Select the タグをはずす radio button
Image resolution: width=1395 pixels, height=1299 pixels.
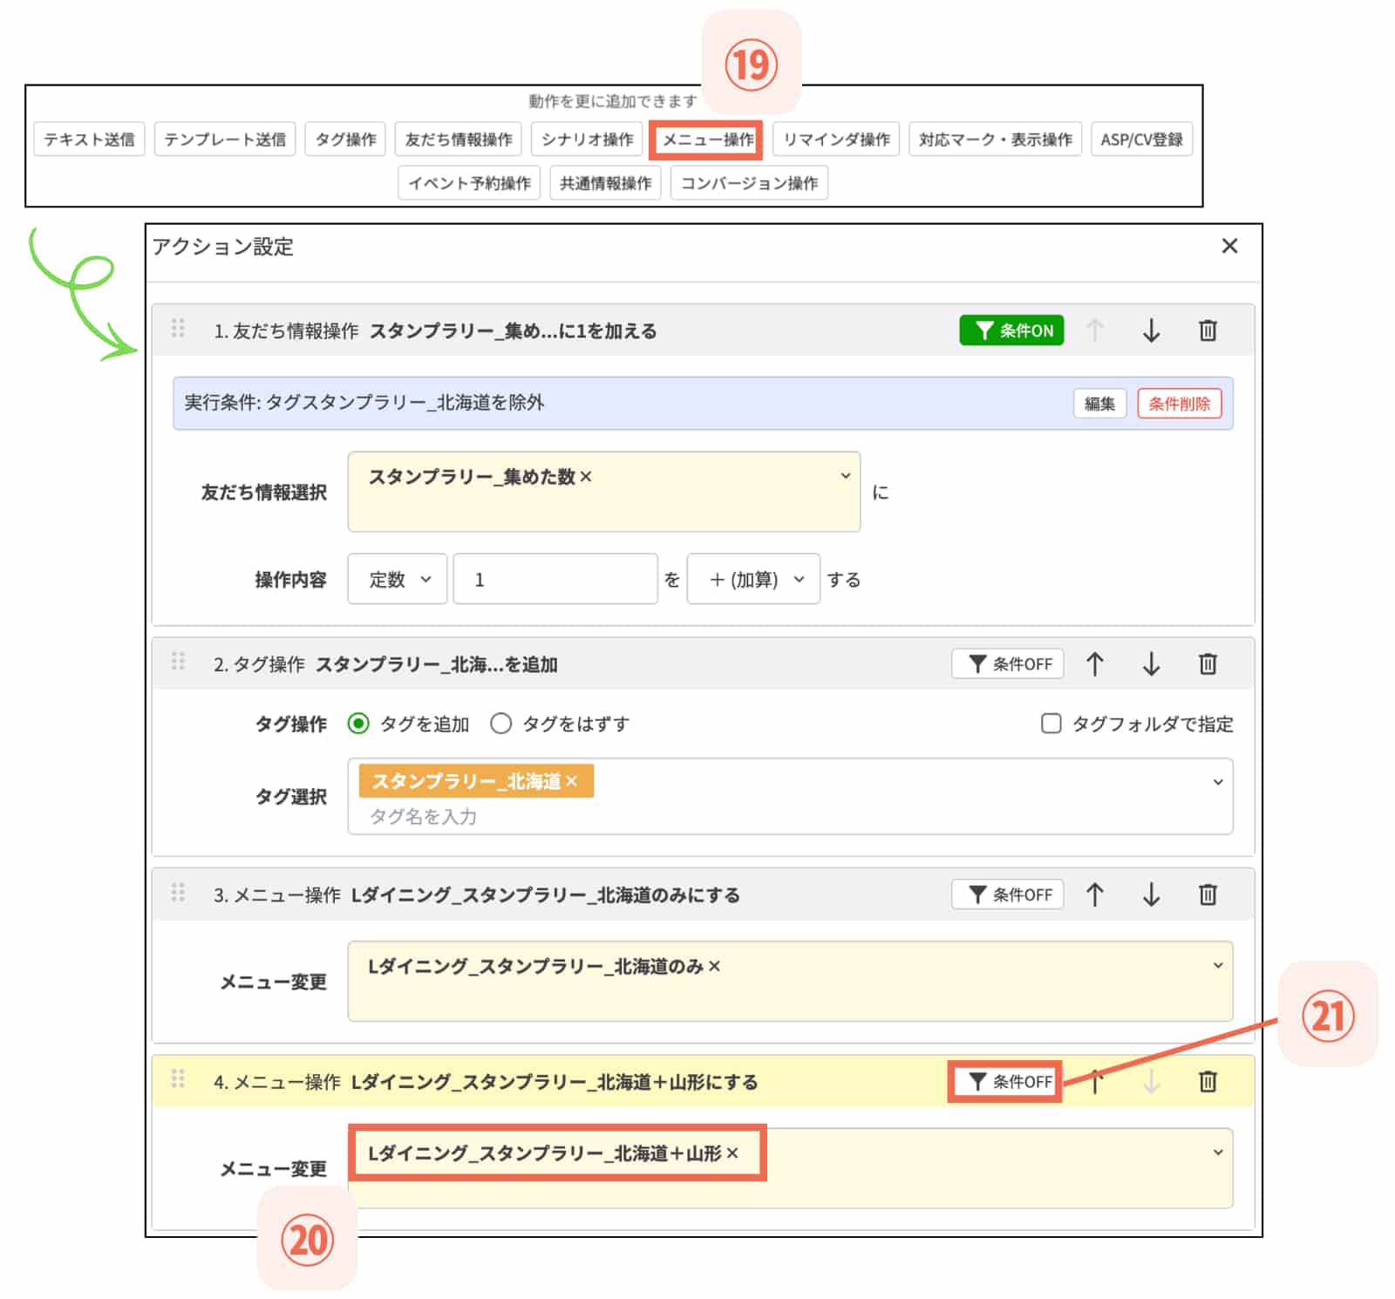[x=501, y=724]
